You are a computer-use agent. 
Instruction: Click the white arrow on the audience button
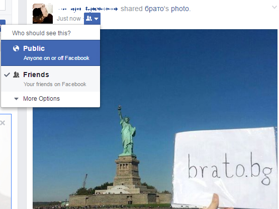point(96,19)
